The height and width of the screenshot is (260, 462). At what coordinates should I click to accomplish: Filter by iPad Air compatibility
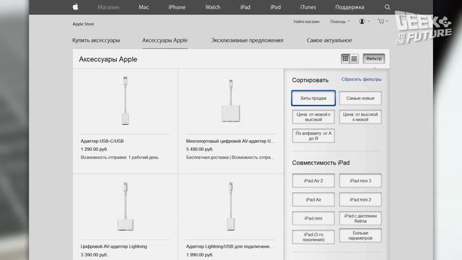pyautogui.click(x=313, y=199)
